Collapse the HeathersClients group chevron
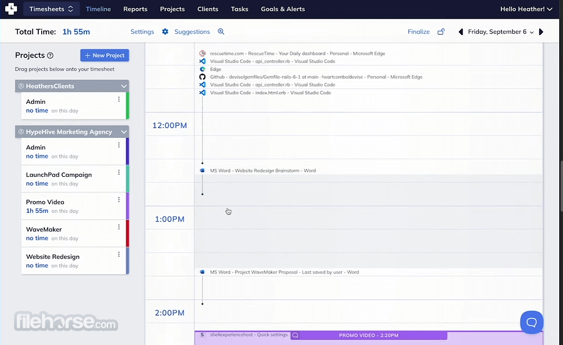The image size is (563, 345). tap(124, 86)
